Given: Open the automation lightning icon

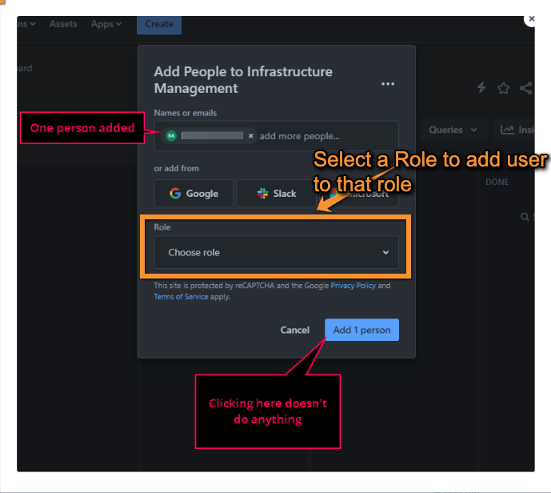Looking at the screenshot, I should click(481, 87).
